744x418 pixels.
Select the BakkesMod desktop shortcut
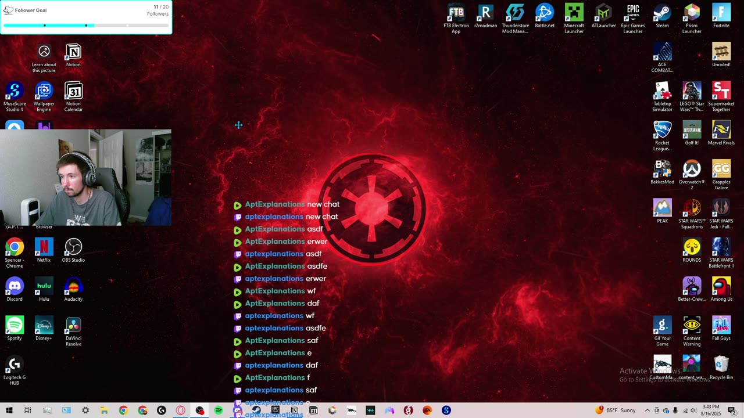[662, 172]
